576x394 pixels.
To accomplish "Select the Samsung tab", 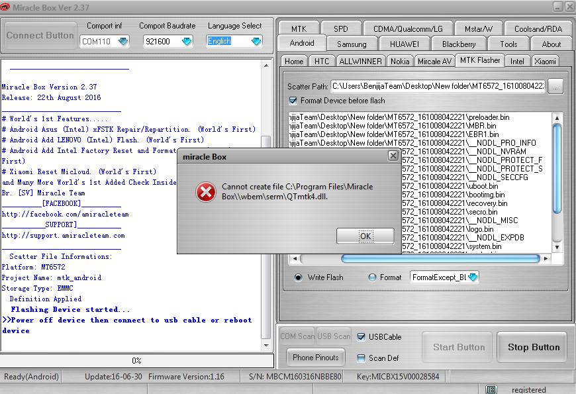I will coord(352,44).
